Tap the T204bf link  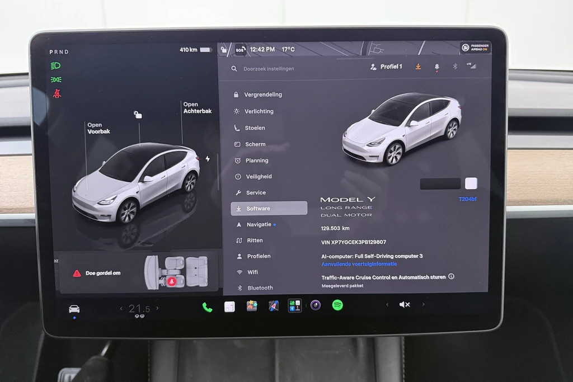pyautogui.click(x=467, y=199)
